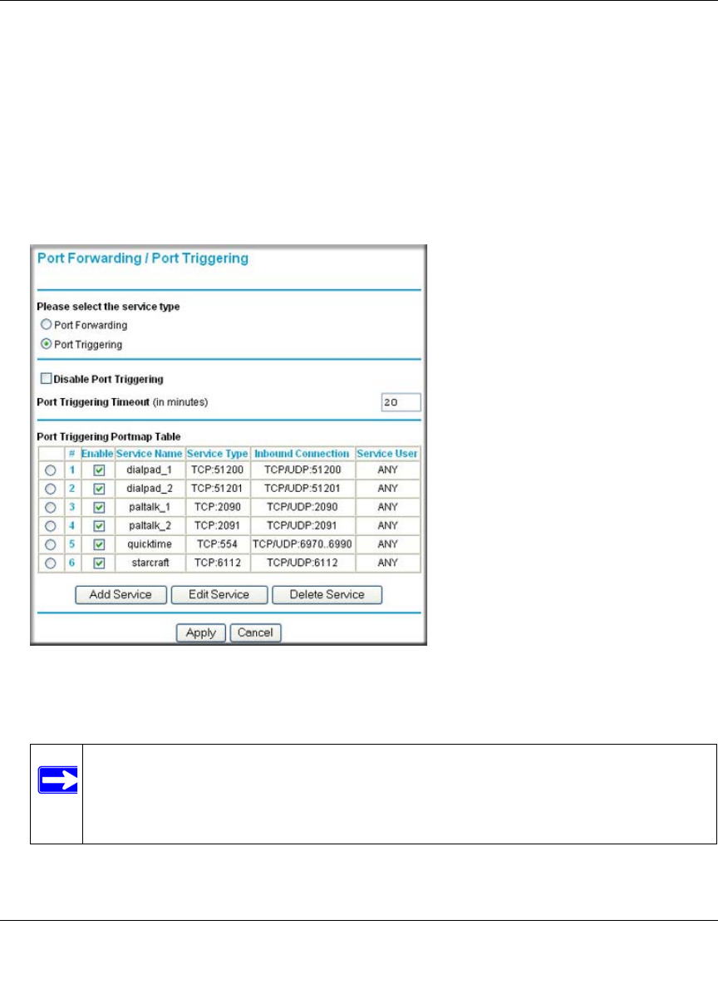Click the TCP/UDP:2091 inbound connection cell
The image size is (718, 984).
[302, 525]
